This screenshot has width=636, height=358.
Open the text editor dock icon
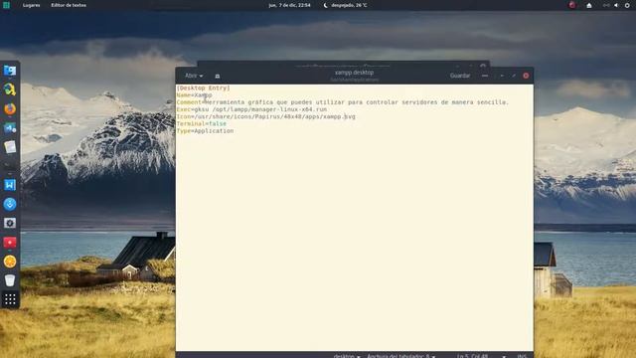pyautogui.click(x=10, y=147)
